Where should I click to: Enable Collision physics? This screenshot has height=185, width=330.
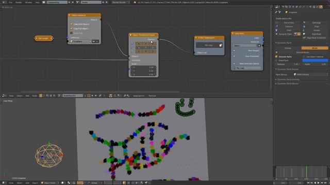coord(289,27)
